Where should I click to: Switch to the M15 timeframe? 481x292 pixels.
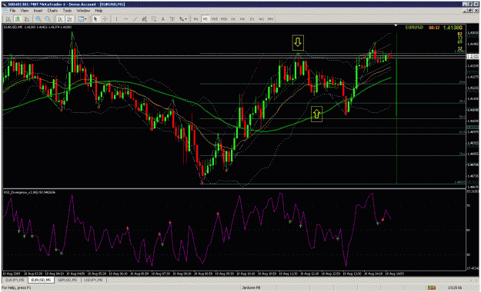coord(215,19)
